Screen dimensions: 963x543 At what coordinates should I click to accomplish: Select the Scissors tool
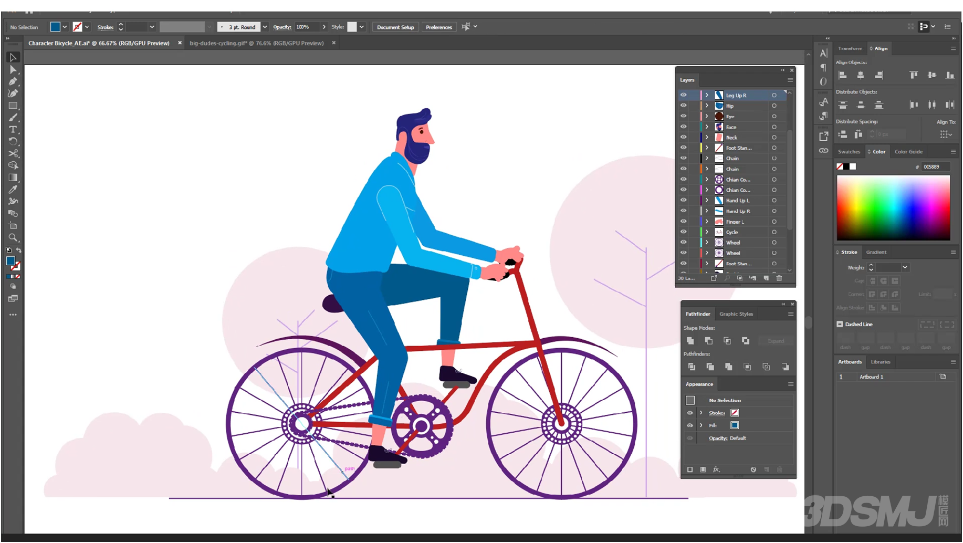[13, 153]
